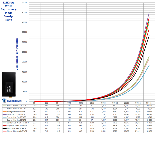Click the chart title 128K Seq. Write
Viewport: 156px width, 143px height.
click(9, 4)
